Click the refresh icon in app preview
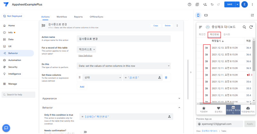Image resolution: width=257 pixels, height=134 pixels. (251, 27)
